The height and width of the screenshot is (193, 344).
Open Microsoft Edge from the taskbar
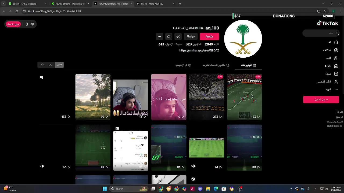coord(216,189)
